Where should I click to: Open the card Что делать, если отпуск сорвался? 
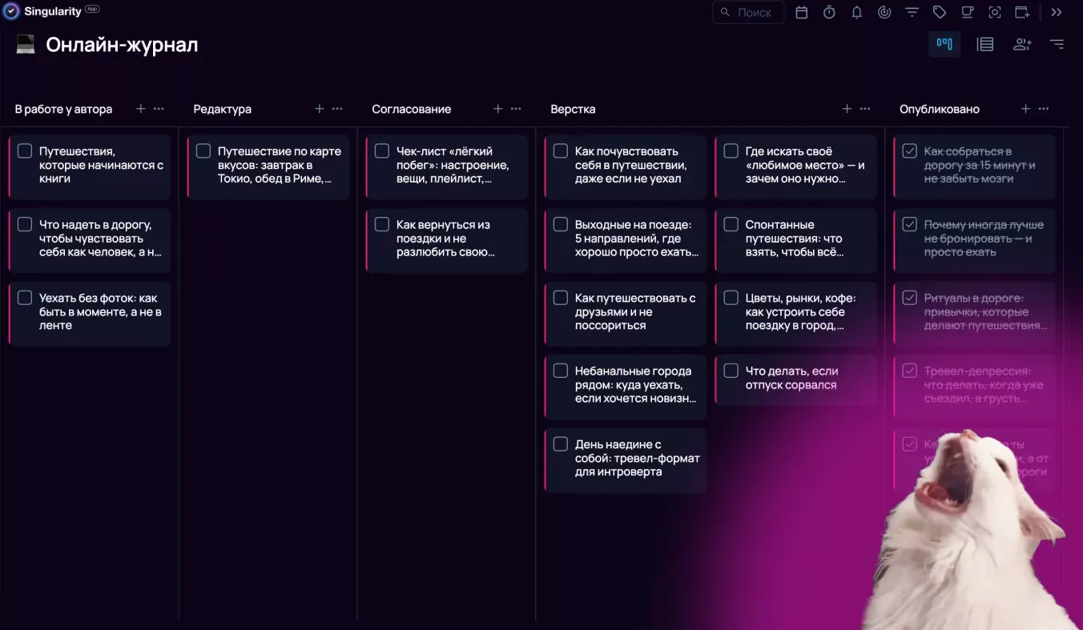click(796, 379)
